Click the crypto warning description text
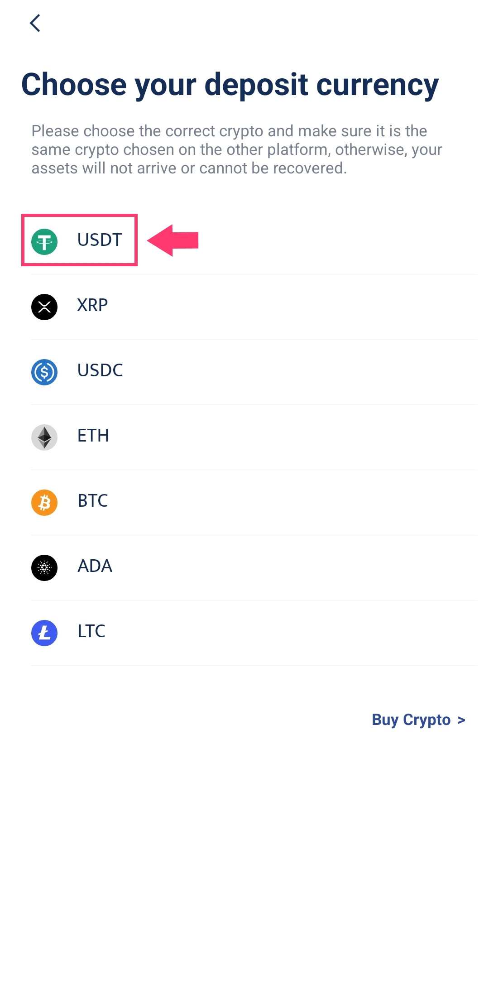 [236, 149]
